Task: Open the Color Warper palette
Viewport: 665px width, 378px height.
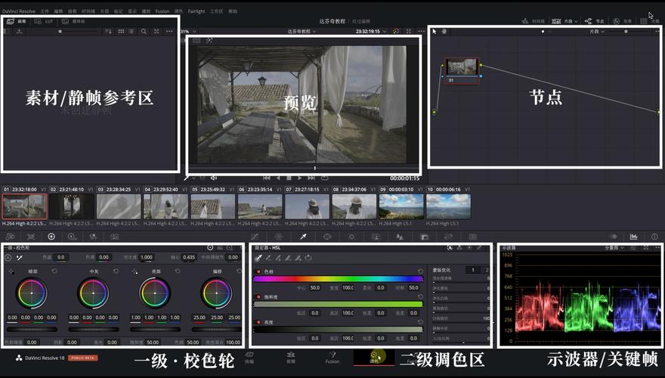Action: click(x=279, y=237)
